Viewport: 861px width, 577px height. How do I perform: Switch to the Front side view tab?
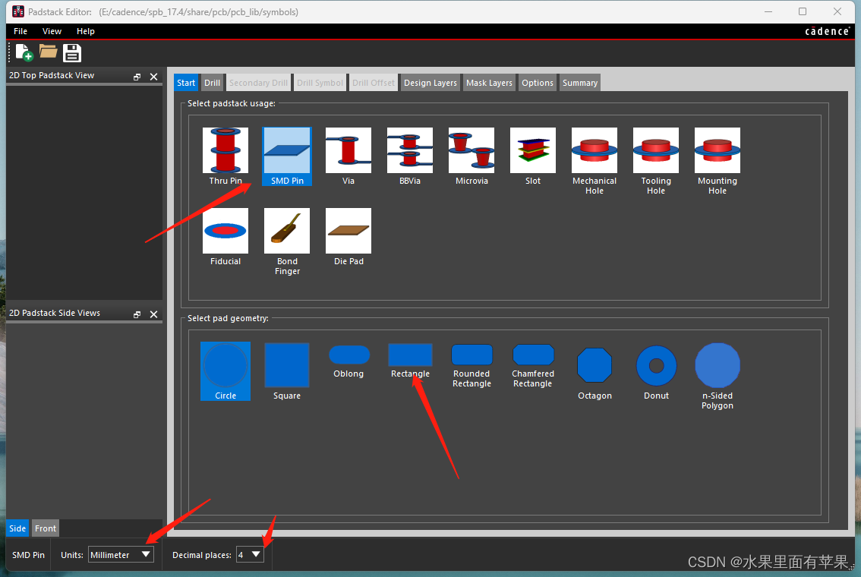coord(46,528)
